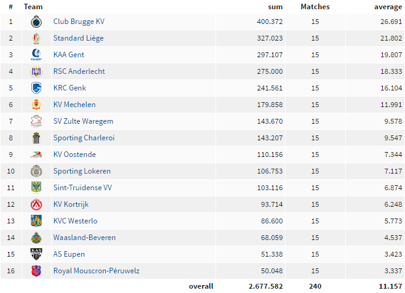Select the average value 4.537
The height and width of the screenshot is (293, 405).
tap(393, 238)
